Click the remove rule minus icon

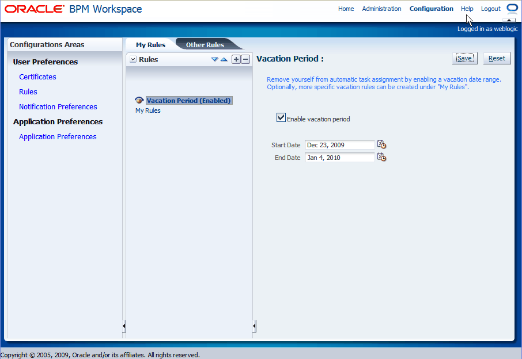pos(245,59)
